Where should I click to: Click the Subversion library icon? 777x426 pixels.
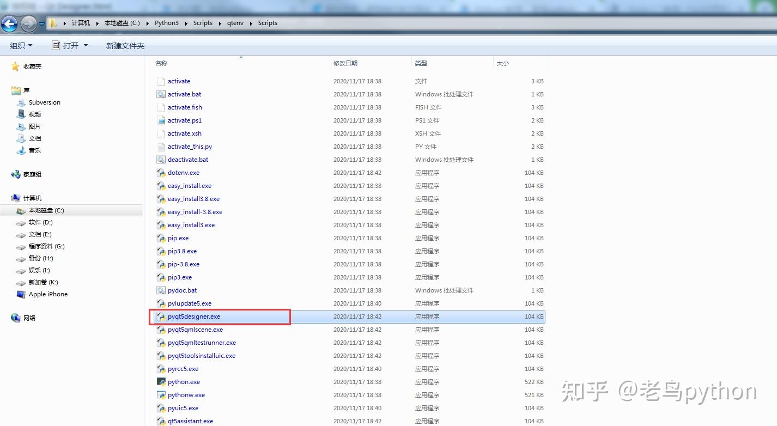click(21, 102)
